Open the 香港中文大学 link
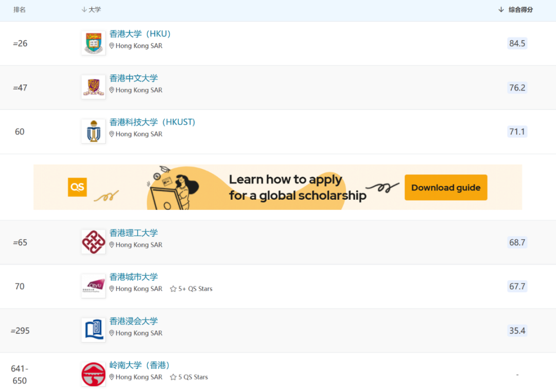This screenshot has width=556, height=391. coord(133,78)
